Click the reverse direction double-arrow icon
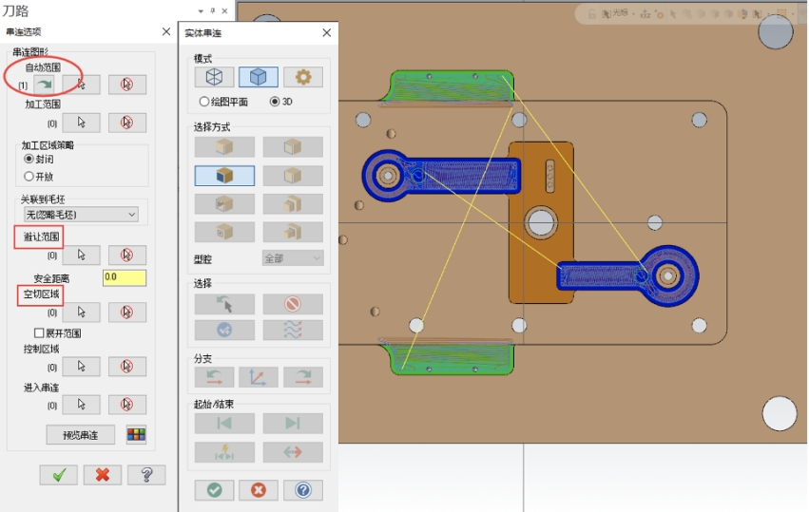Screen dimensions: 809x512 pos(293,452)
